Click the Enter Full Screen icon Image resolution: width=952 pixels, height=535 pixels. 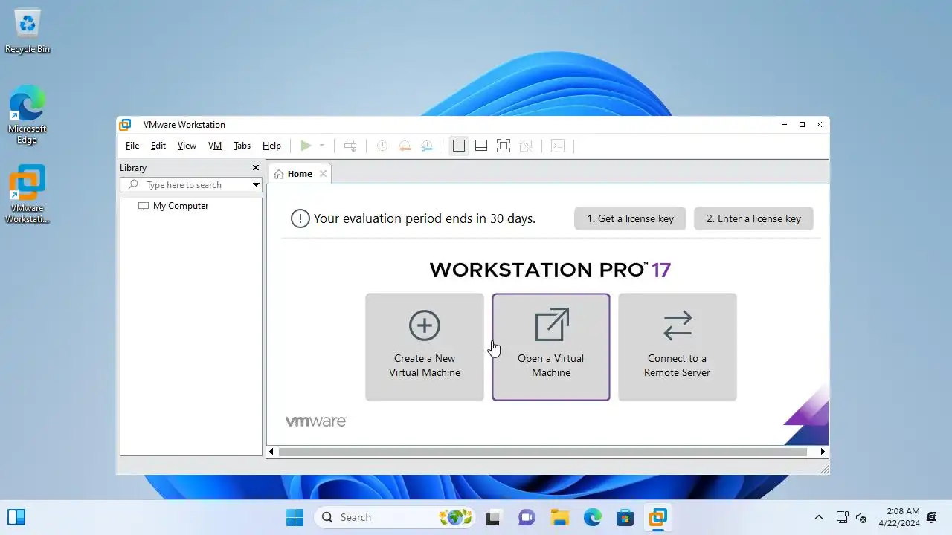pyautogui.click(x=504, y=146)
